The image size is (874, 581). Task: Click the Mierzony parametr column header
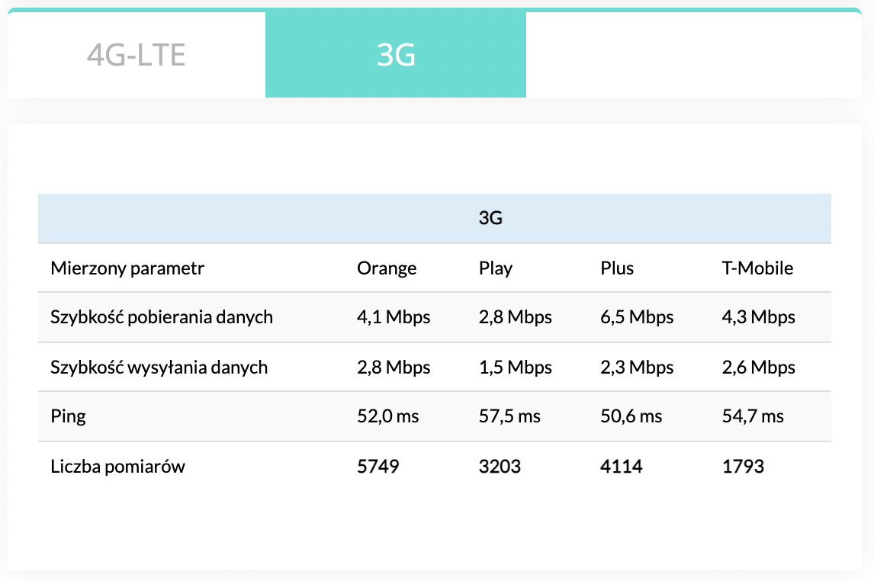click(x=127, y=268)
